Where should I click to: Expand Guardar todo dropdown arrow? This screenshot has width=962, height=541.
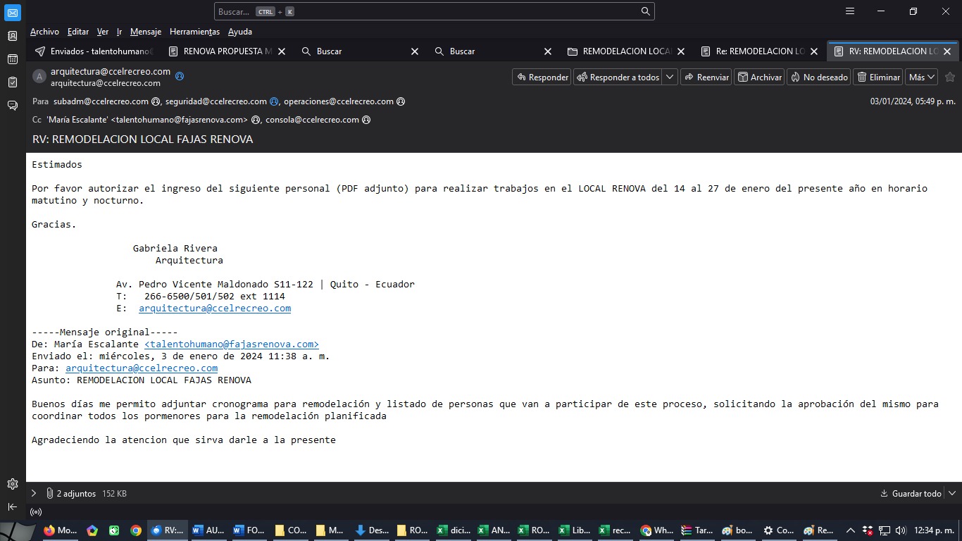click(952, 494)
